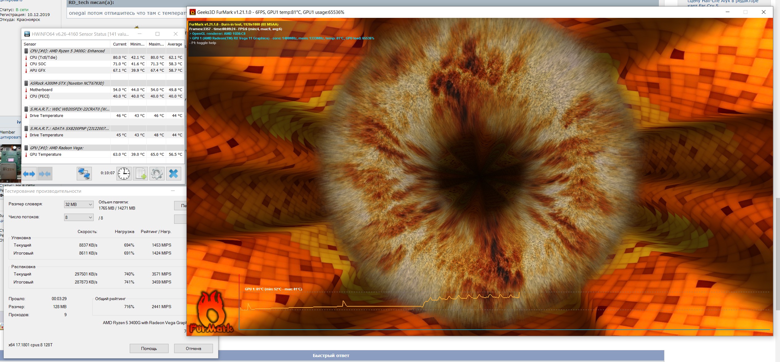780x362 pixels.
Task: Select the CPU (Tctl/Tdie) sensor row
Action: click(43, 58)
